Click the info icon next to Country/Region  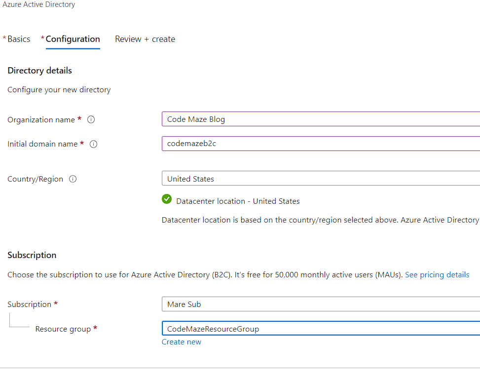point(73,179)
